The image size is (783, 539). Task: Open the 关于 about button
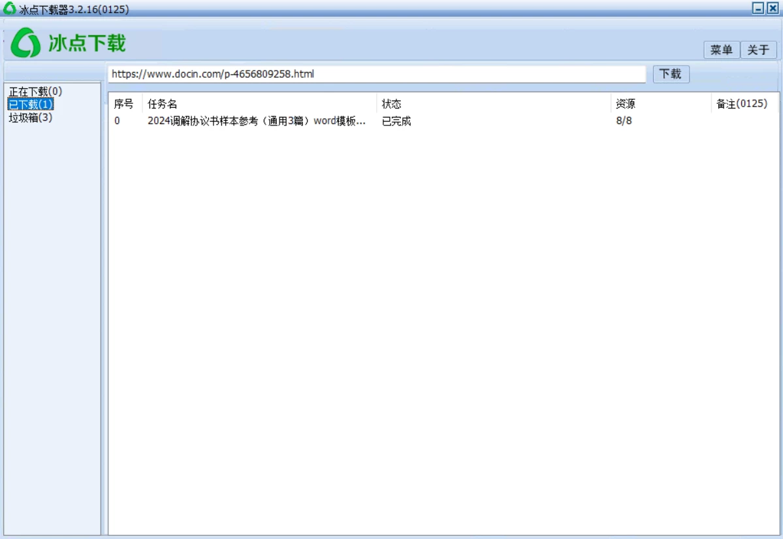coord(758,50)
